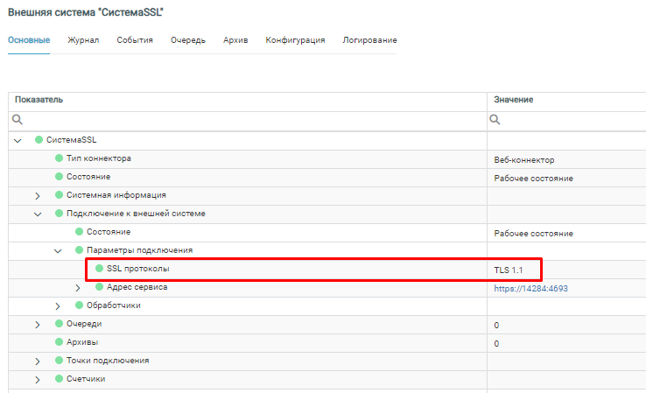Click green status dot beside Тип коннектора
This screenshot has width=646, height=393.
coord(60,158)
